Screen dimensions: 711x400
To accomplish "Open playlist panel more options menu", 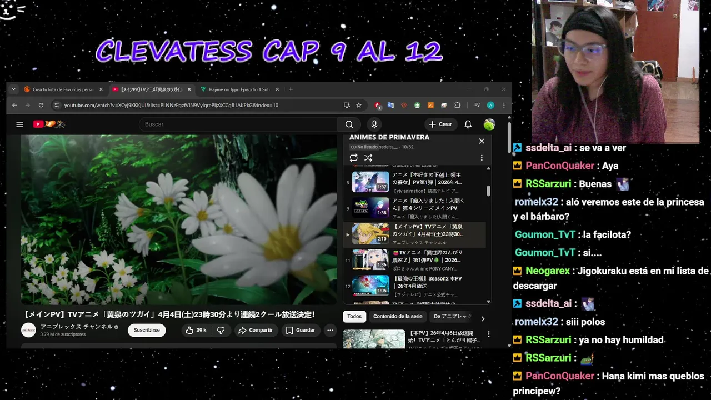I will 482,158.
